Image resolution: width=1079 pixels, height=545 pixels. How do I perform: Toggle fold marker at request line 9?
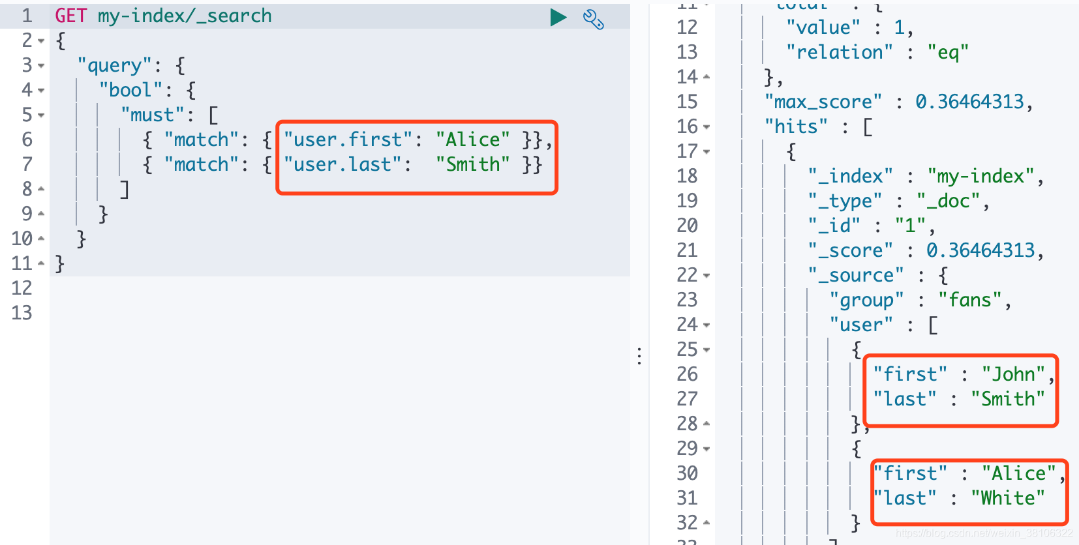[x=41, y=214]
